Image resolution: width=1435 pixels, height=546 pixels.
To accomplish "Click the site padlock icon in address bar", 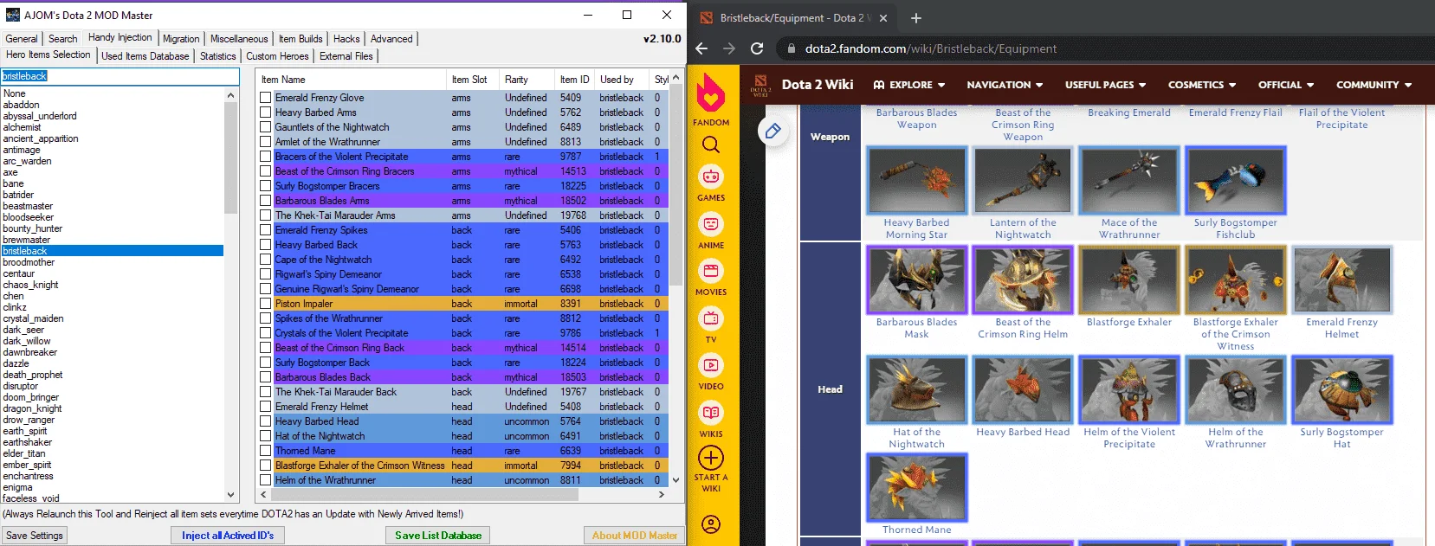I will pyautogui.click(x=792, y=49).
